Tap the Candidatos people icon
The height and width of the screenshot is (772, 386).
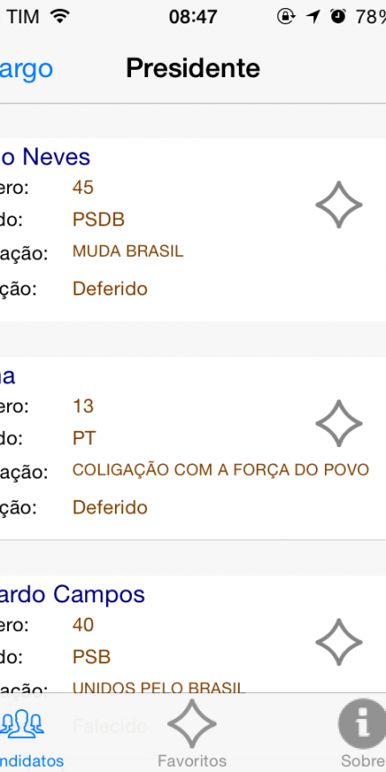[x=22, y=723]
